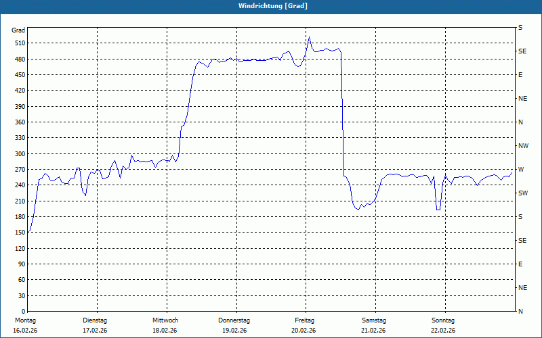Select the Freitag day label
The height and width of the screenshot is (338, 542).
point(304,320)
